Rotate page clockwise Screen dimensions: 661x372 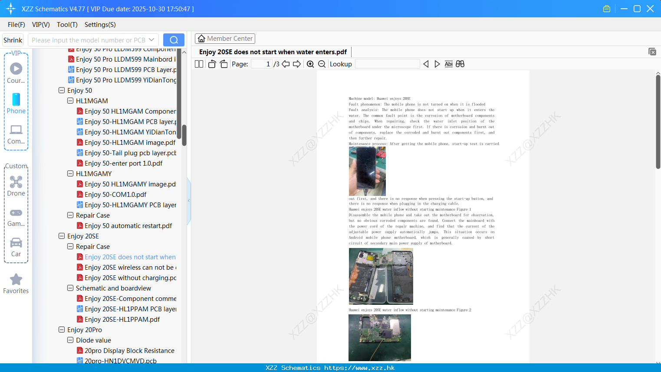click(x=224, y=64)
